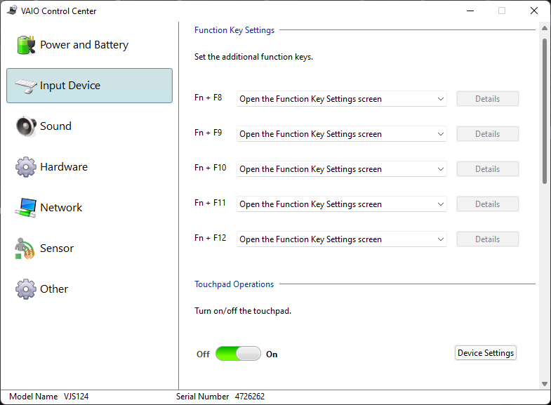551x405 pixels.
Task: Click the Device Settings button
Action: point(486,353)
